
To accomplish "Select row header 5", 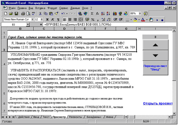I will tap(4, 81).
